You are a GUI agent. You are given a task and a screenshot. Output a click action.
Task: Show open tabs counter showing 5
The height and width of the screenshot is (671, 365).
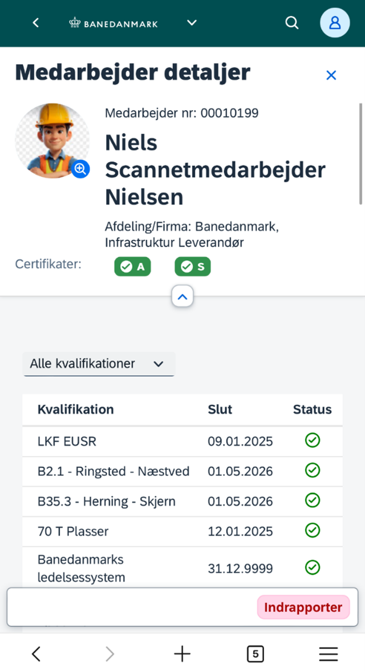255,654
